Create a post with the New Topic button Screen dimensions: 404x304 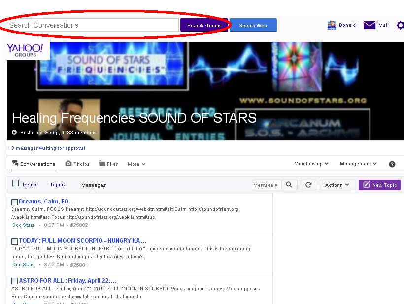point(379,185)
